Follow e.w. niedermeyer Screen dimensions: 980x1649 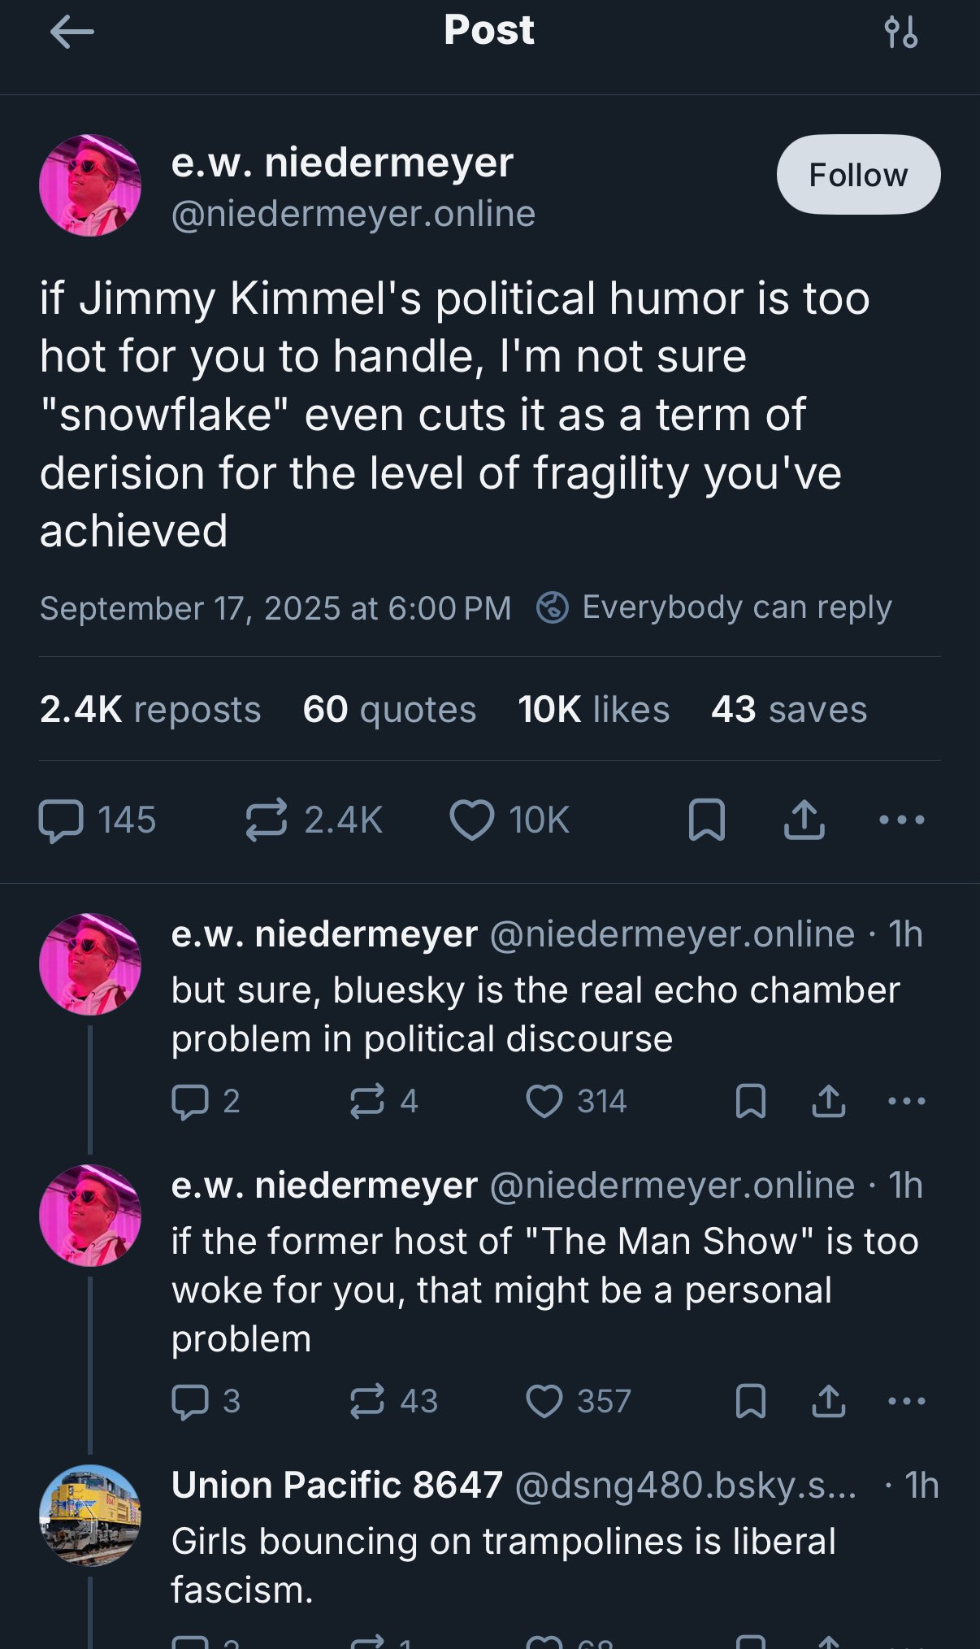tap(858, 175)
